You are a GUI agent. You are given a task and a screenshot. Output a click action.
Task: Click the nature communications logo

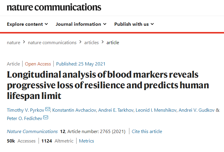pyautogui.click(x=54, y=7)
